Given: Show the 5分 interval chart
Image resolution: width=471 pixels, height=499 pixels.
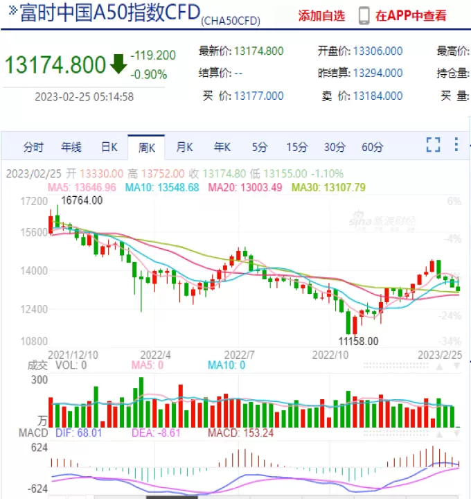Looking at the screenshot, I should tap(260, 147).
